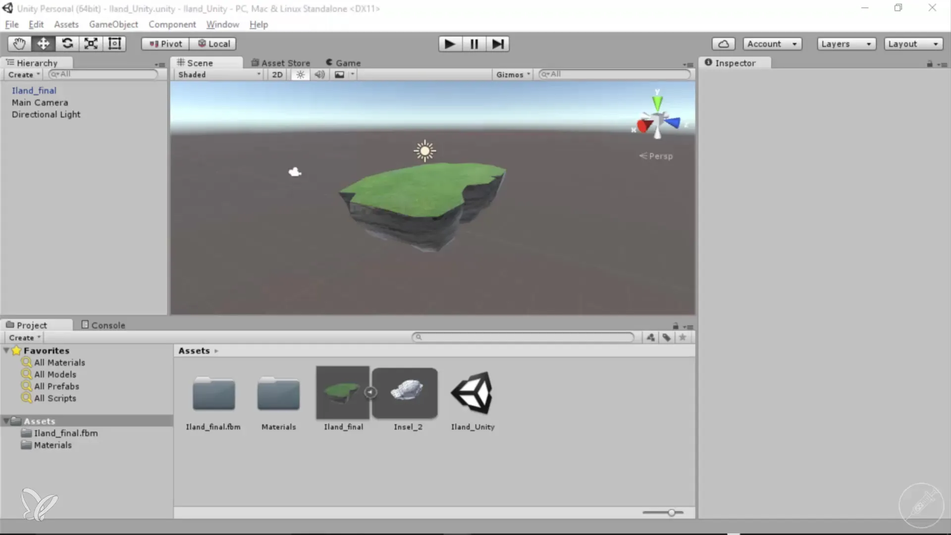Select Directional Light in Hierarchy

[46, 114]
